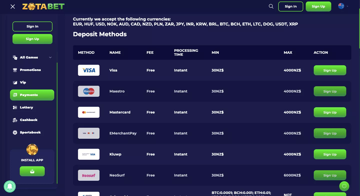The image size is (360, 196).
Task: Open the language flag dropdown
Action: (x=343, y=6)
